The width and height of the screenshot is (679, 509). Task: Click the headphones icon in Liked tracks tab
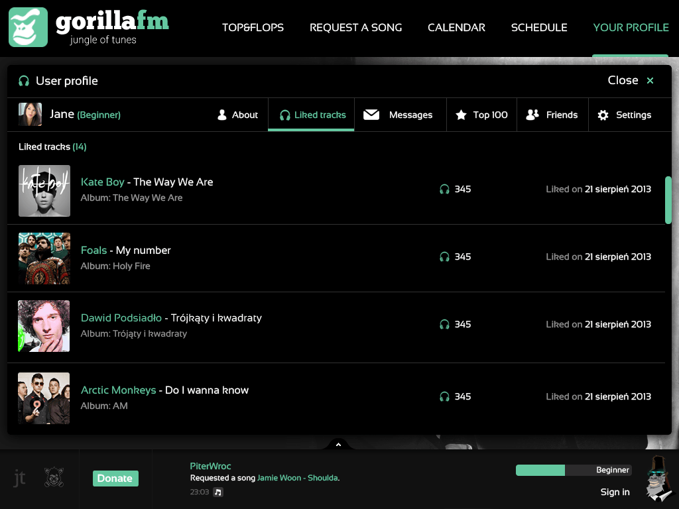pyautogui.click(x=285, y=115)
